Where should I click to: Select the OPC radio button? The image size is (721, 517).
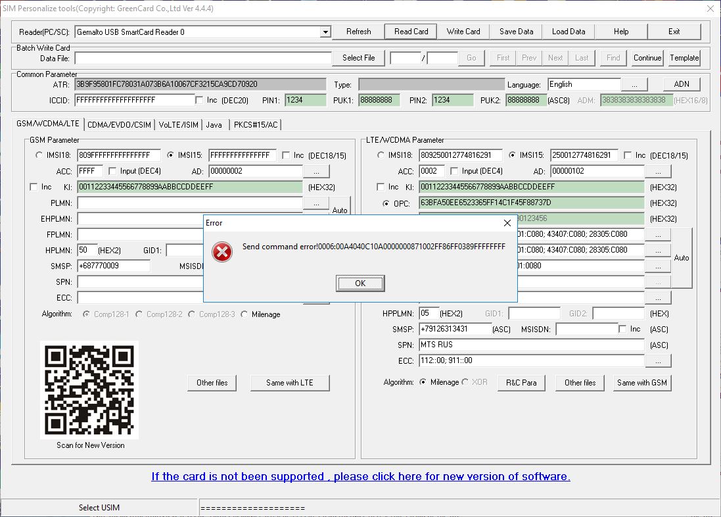[x=386, y=203]
